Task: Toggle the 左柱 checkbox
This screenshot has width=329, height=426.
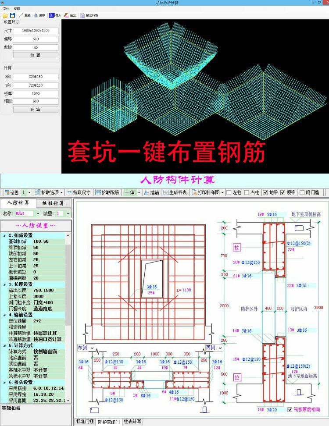Action: coord(229,192)
